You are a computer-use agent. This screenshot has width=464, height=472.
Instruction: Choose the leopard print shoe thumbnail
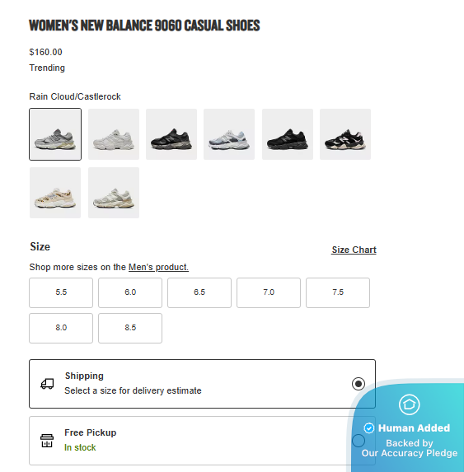coord(55,193)
